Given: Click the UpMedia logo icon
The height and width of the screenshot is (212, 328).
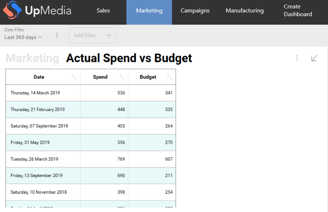Looking at the screenshot, I should (12, 12).
